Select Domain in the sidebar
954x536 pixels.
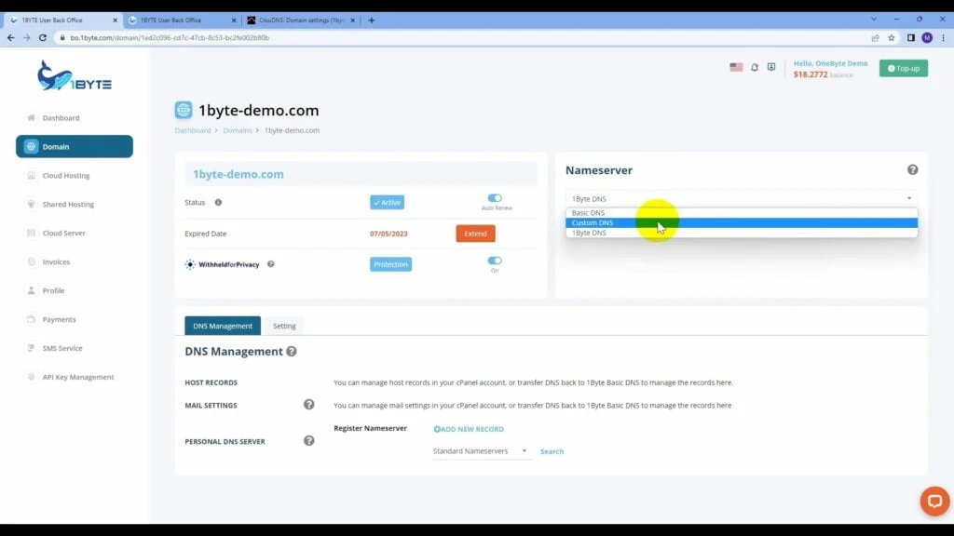coord(75,146)
